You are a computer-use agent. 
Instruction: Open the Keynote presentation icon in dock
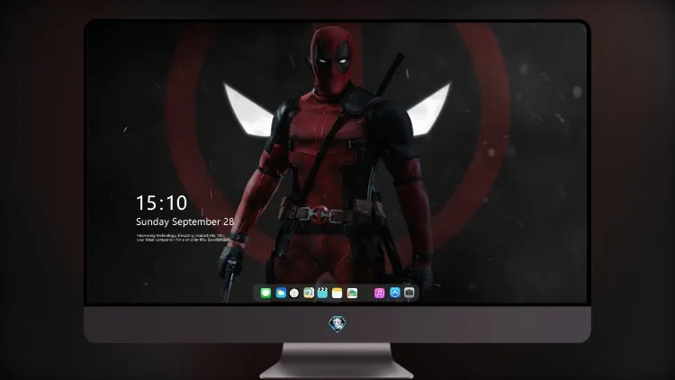coord(309,293)
